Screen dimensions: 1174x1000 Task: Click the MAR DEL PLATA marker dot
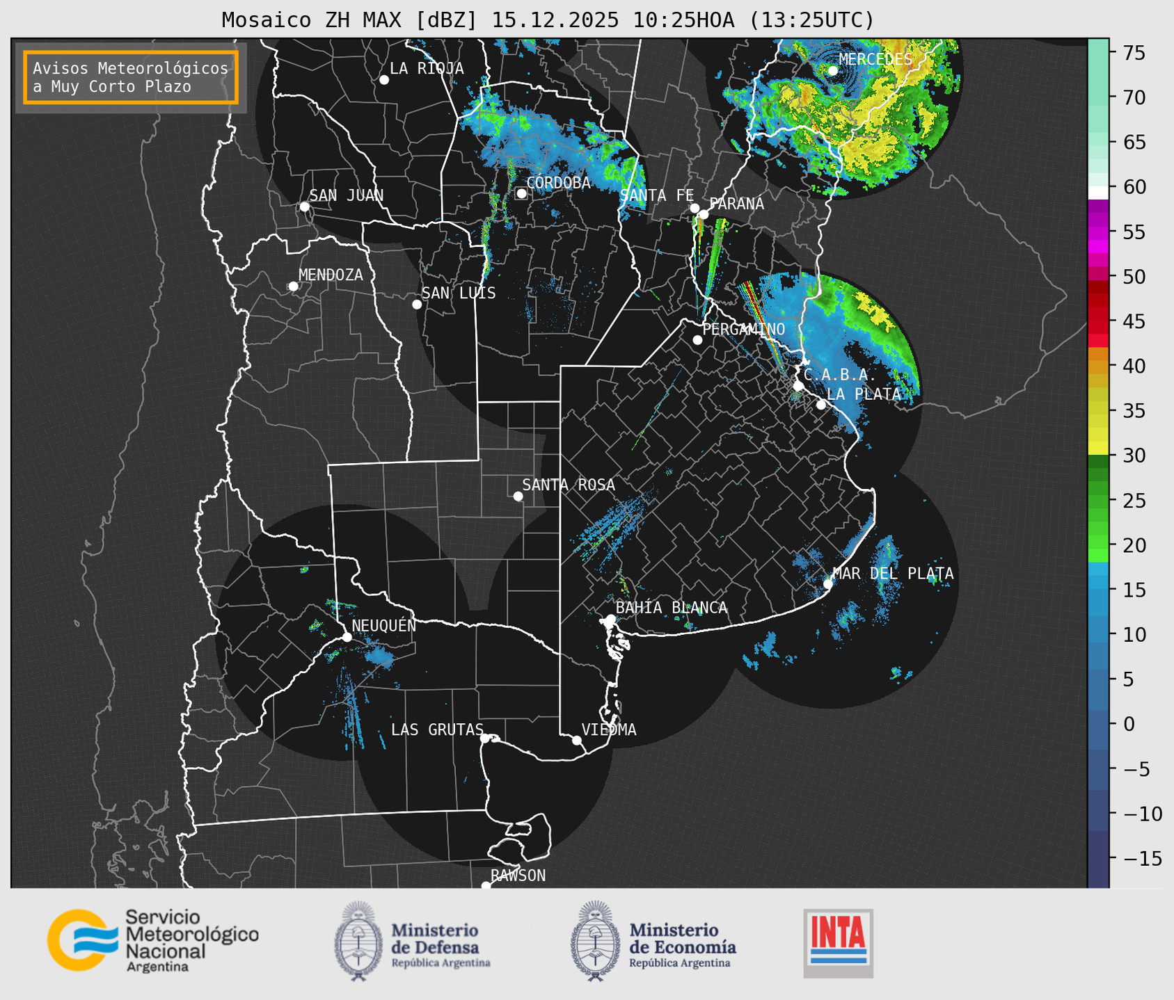[828, 583]
